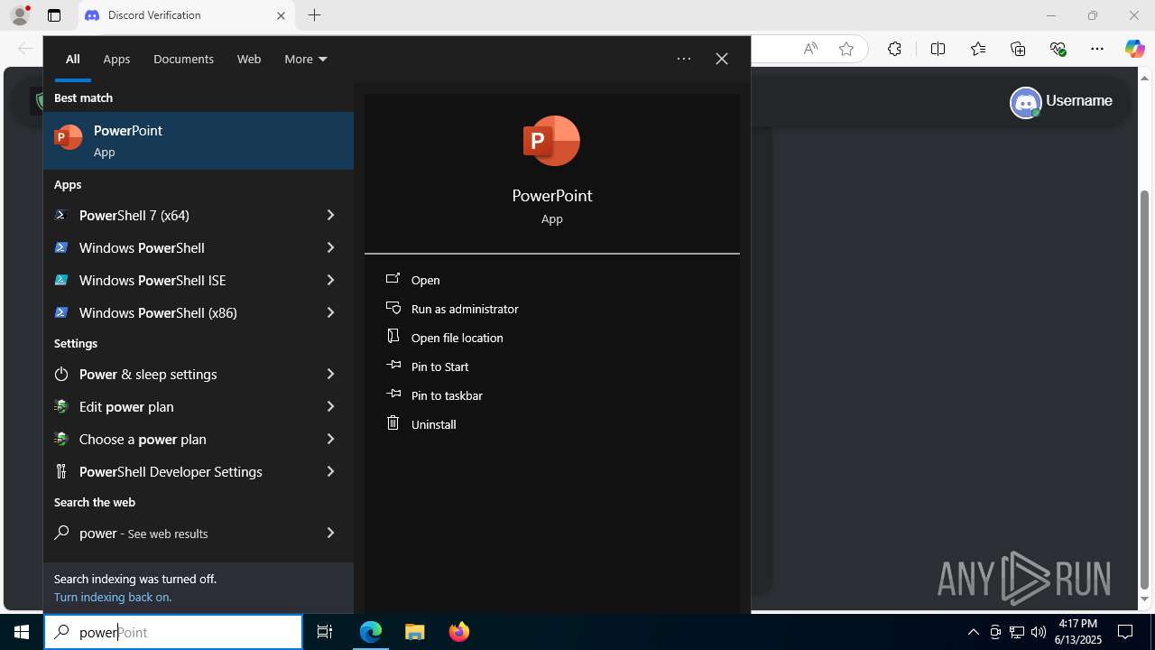The height and width of the screenshot is (650, 1155).
Task: Expand Power & sleep settings arrow
Action: [330, 374]
